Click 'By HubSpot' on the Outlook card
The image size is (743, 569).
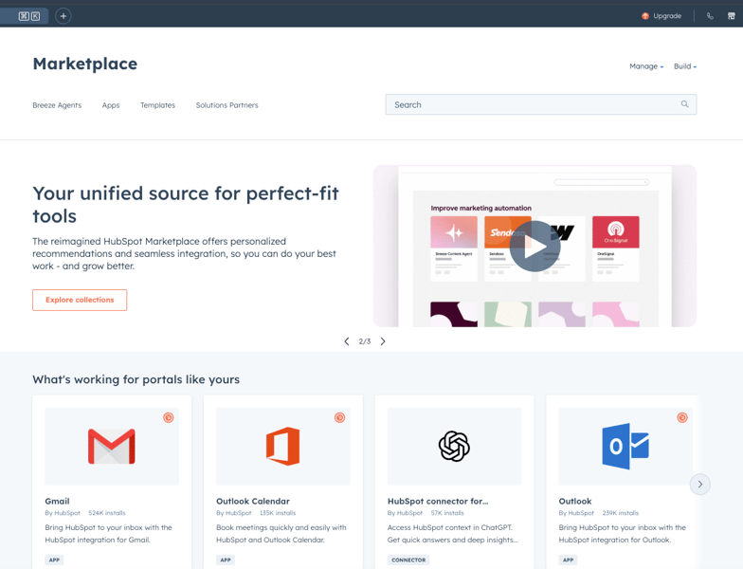[x=576, y=513]
